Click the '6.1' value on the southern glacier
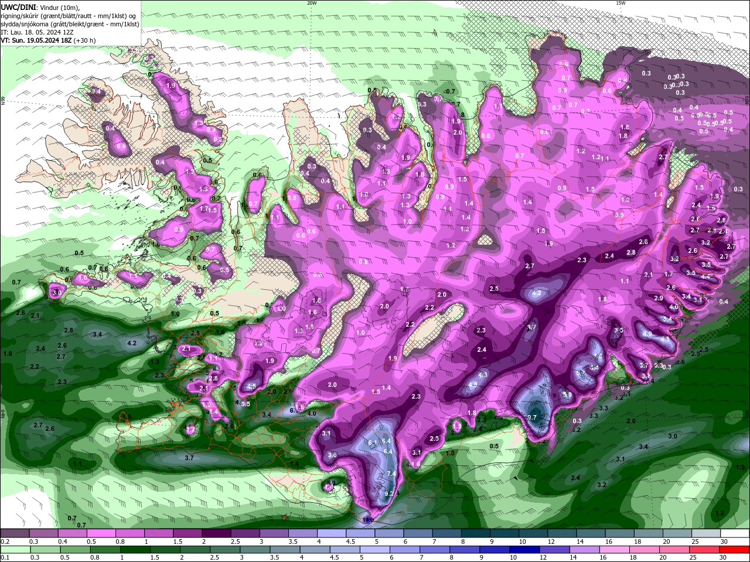This screenshot has width=750, height=562. tap(372, 443)
